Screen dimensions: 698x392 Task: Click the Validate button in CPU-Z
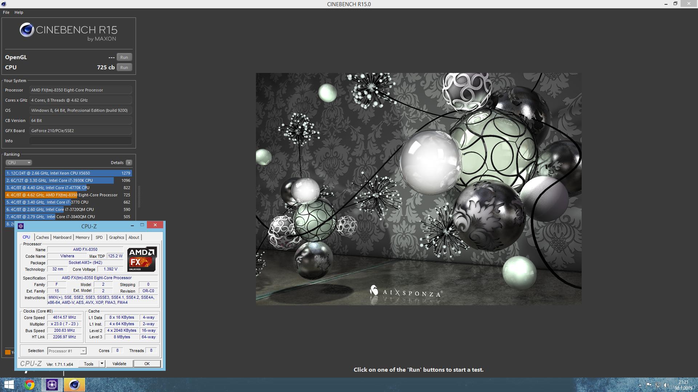119,364
